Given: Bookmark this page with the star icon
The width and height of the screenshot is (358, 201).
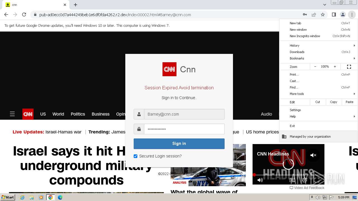Looking at the screenshot, I should (323, 15).
